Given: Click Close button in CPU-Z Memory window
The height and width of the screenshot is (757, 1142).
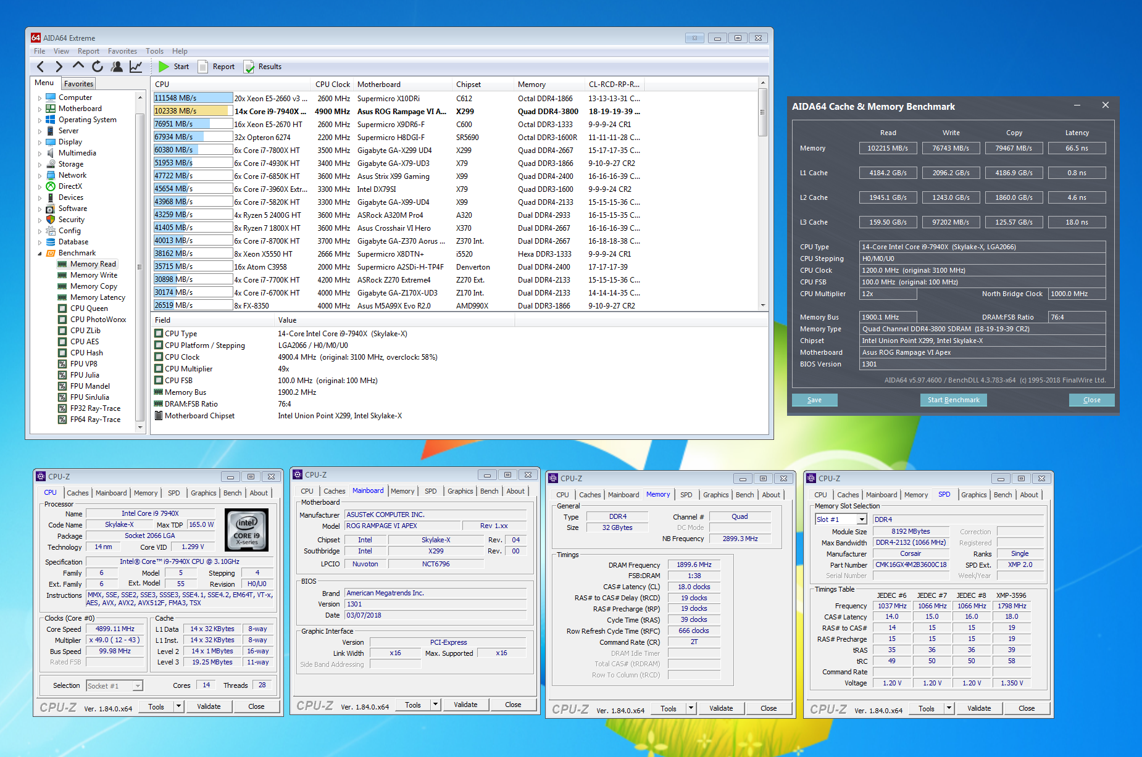Looking at the screenshot, I should click(769, 708).
